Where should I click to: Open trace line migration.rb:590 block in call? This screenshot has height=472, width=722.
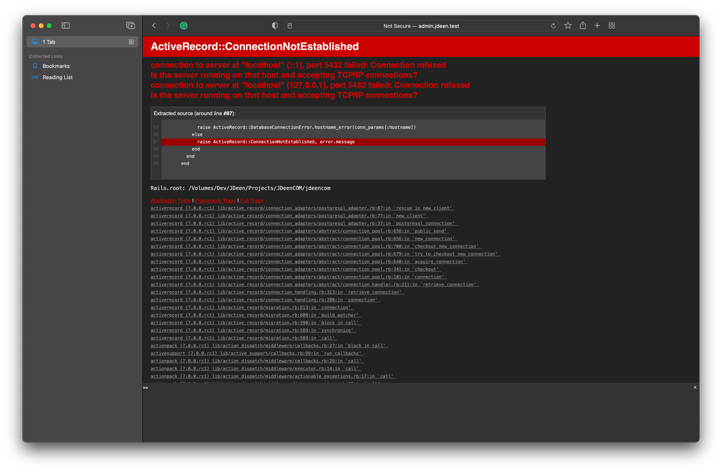[256, 323]
